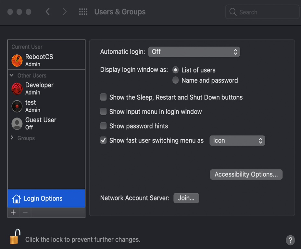Enable Show the Sleep, Restart and Shut Down buttons
301x249 pixels.
click(x=103, y=97)
